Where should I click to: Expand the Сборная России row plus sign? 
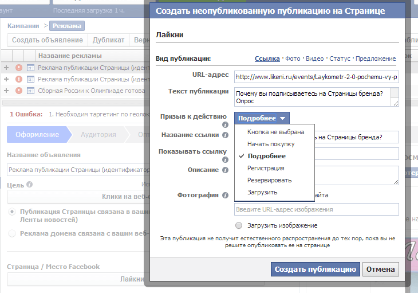coord(6,91)
